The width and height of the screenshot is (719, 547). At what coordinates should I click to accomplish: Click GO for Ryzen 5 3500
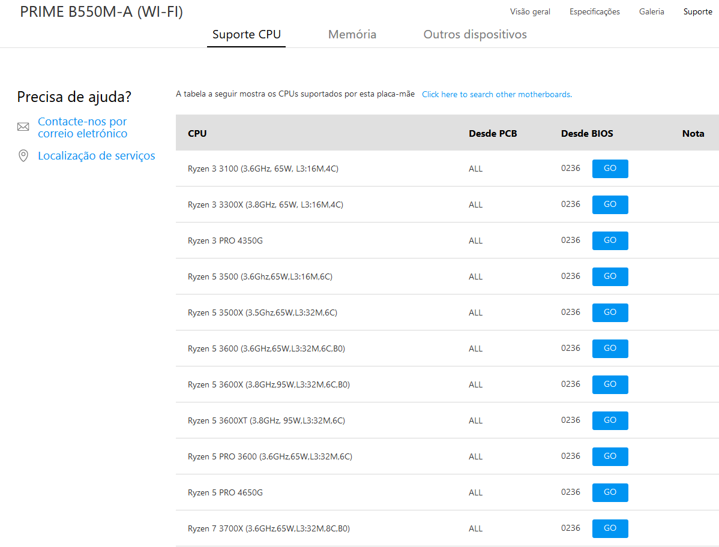point(610,276)
